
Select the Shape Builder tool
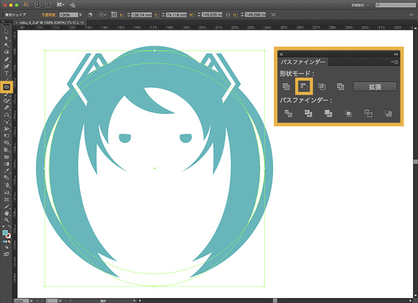point(7,143)
